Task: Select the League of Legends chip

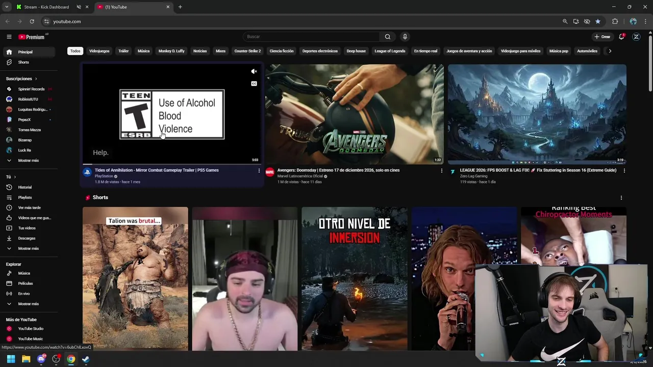Action: 390,51
